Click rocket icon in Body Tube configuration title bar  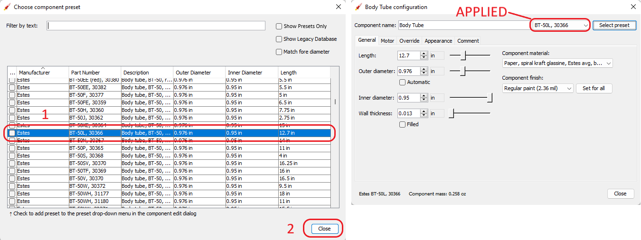click(x=358, y=7)
